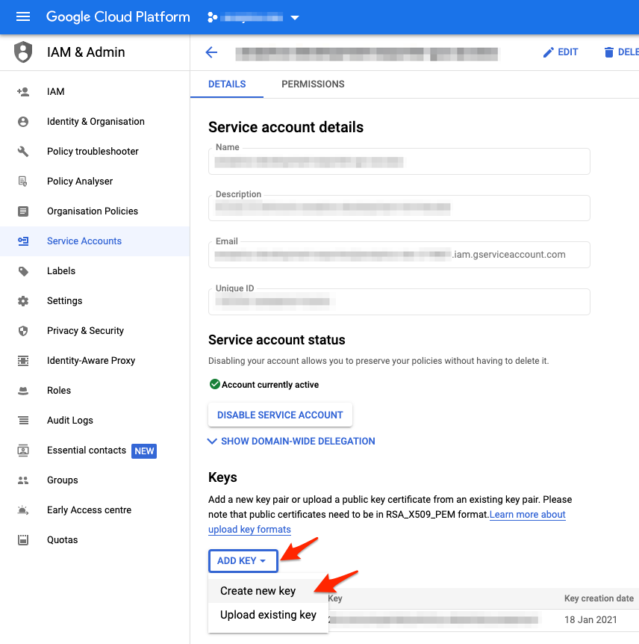Click green account active checkmark icon
The image size is (639, 644).
[215, 384]
